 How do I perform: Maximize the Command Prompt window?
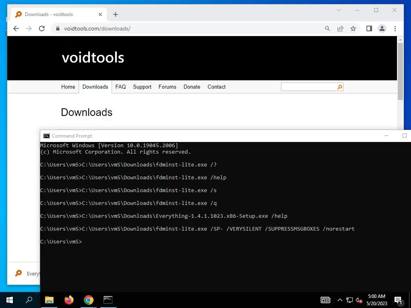coord(405,136)
